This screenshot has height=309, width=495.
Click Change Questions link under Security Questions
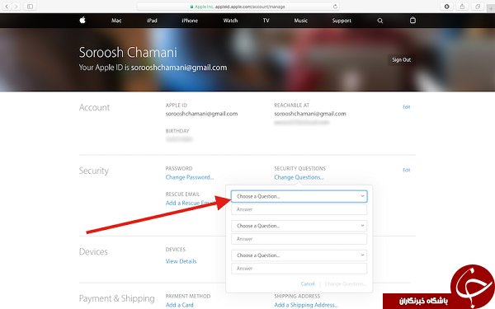point(299,177)
